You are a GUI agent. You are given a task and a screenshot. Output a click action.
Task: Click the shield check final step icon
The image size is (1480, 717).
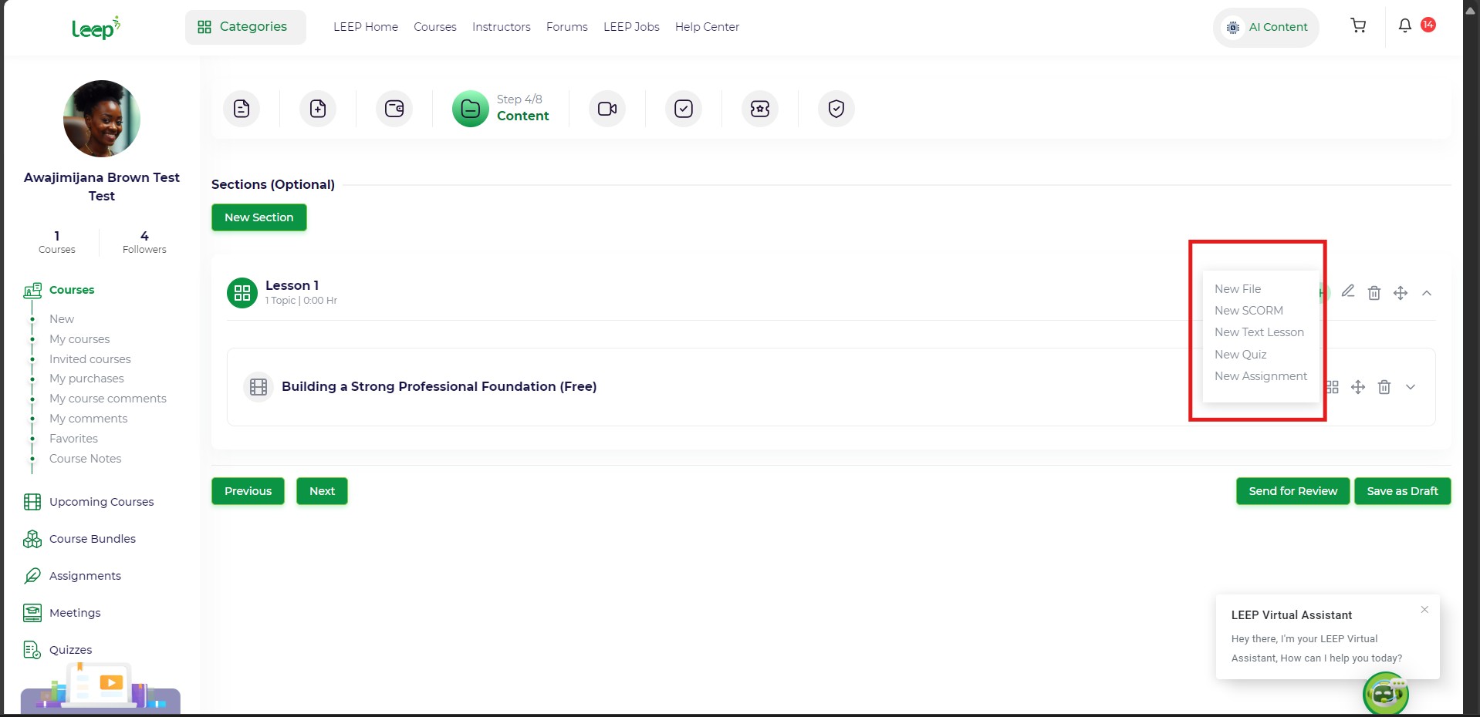[836, 109]
